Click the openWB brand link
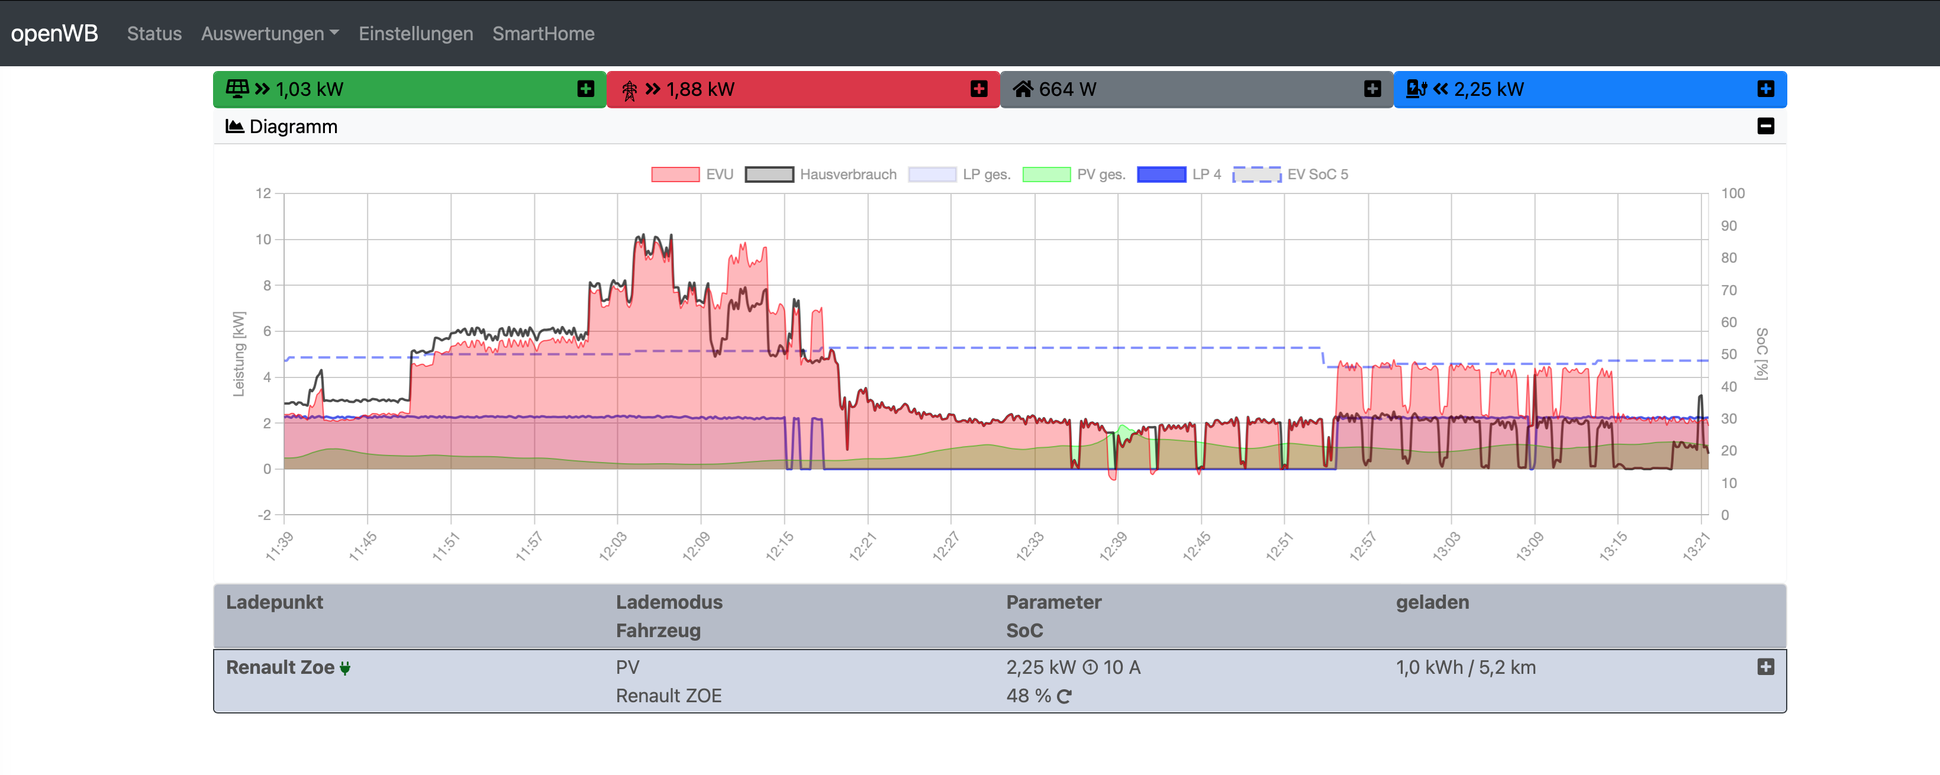This screenshot has width=1940, height=775. (x=54, y=34)
